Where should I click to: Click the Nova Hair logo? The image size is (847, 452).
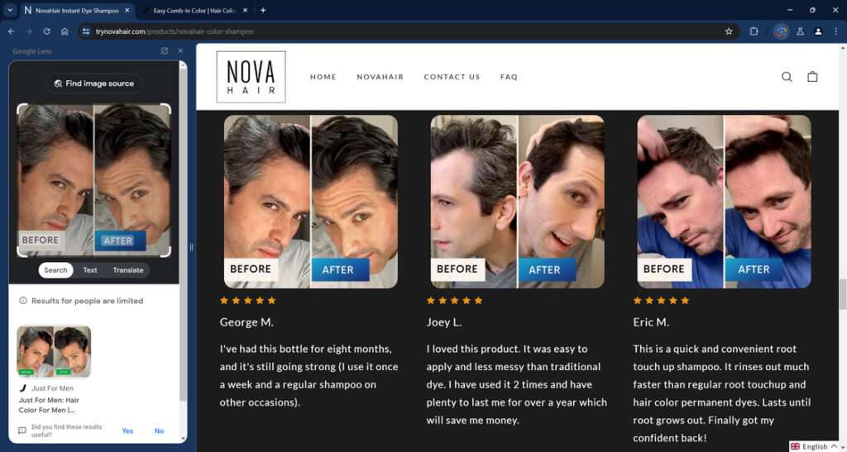tap(251, 77)
